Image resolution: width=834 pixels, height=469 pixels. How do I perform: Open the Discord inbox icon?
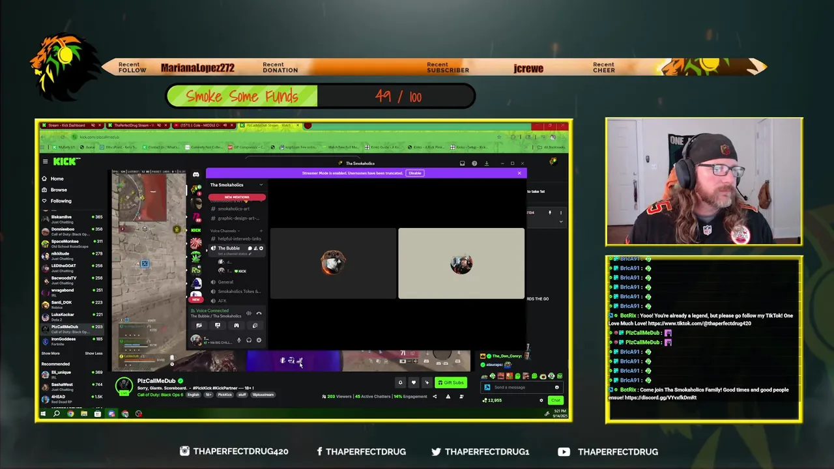[463, 163]
